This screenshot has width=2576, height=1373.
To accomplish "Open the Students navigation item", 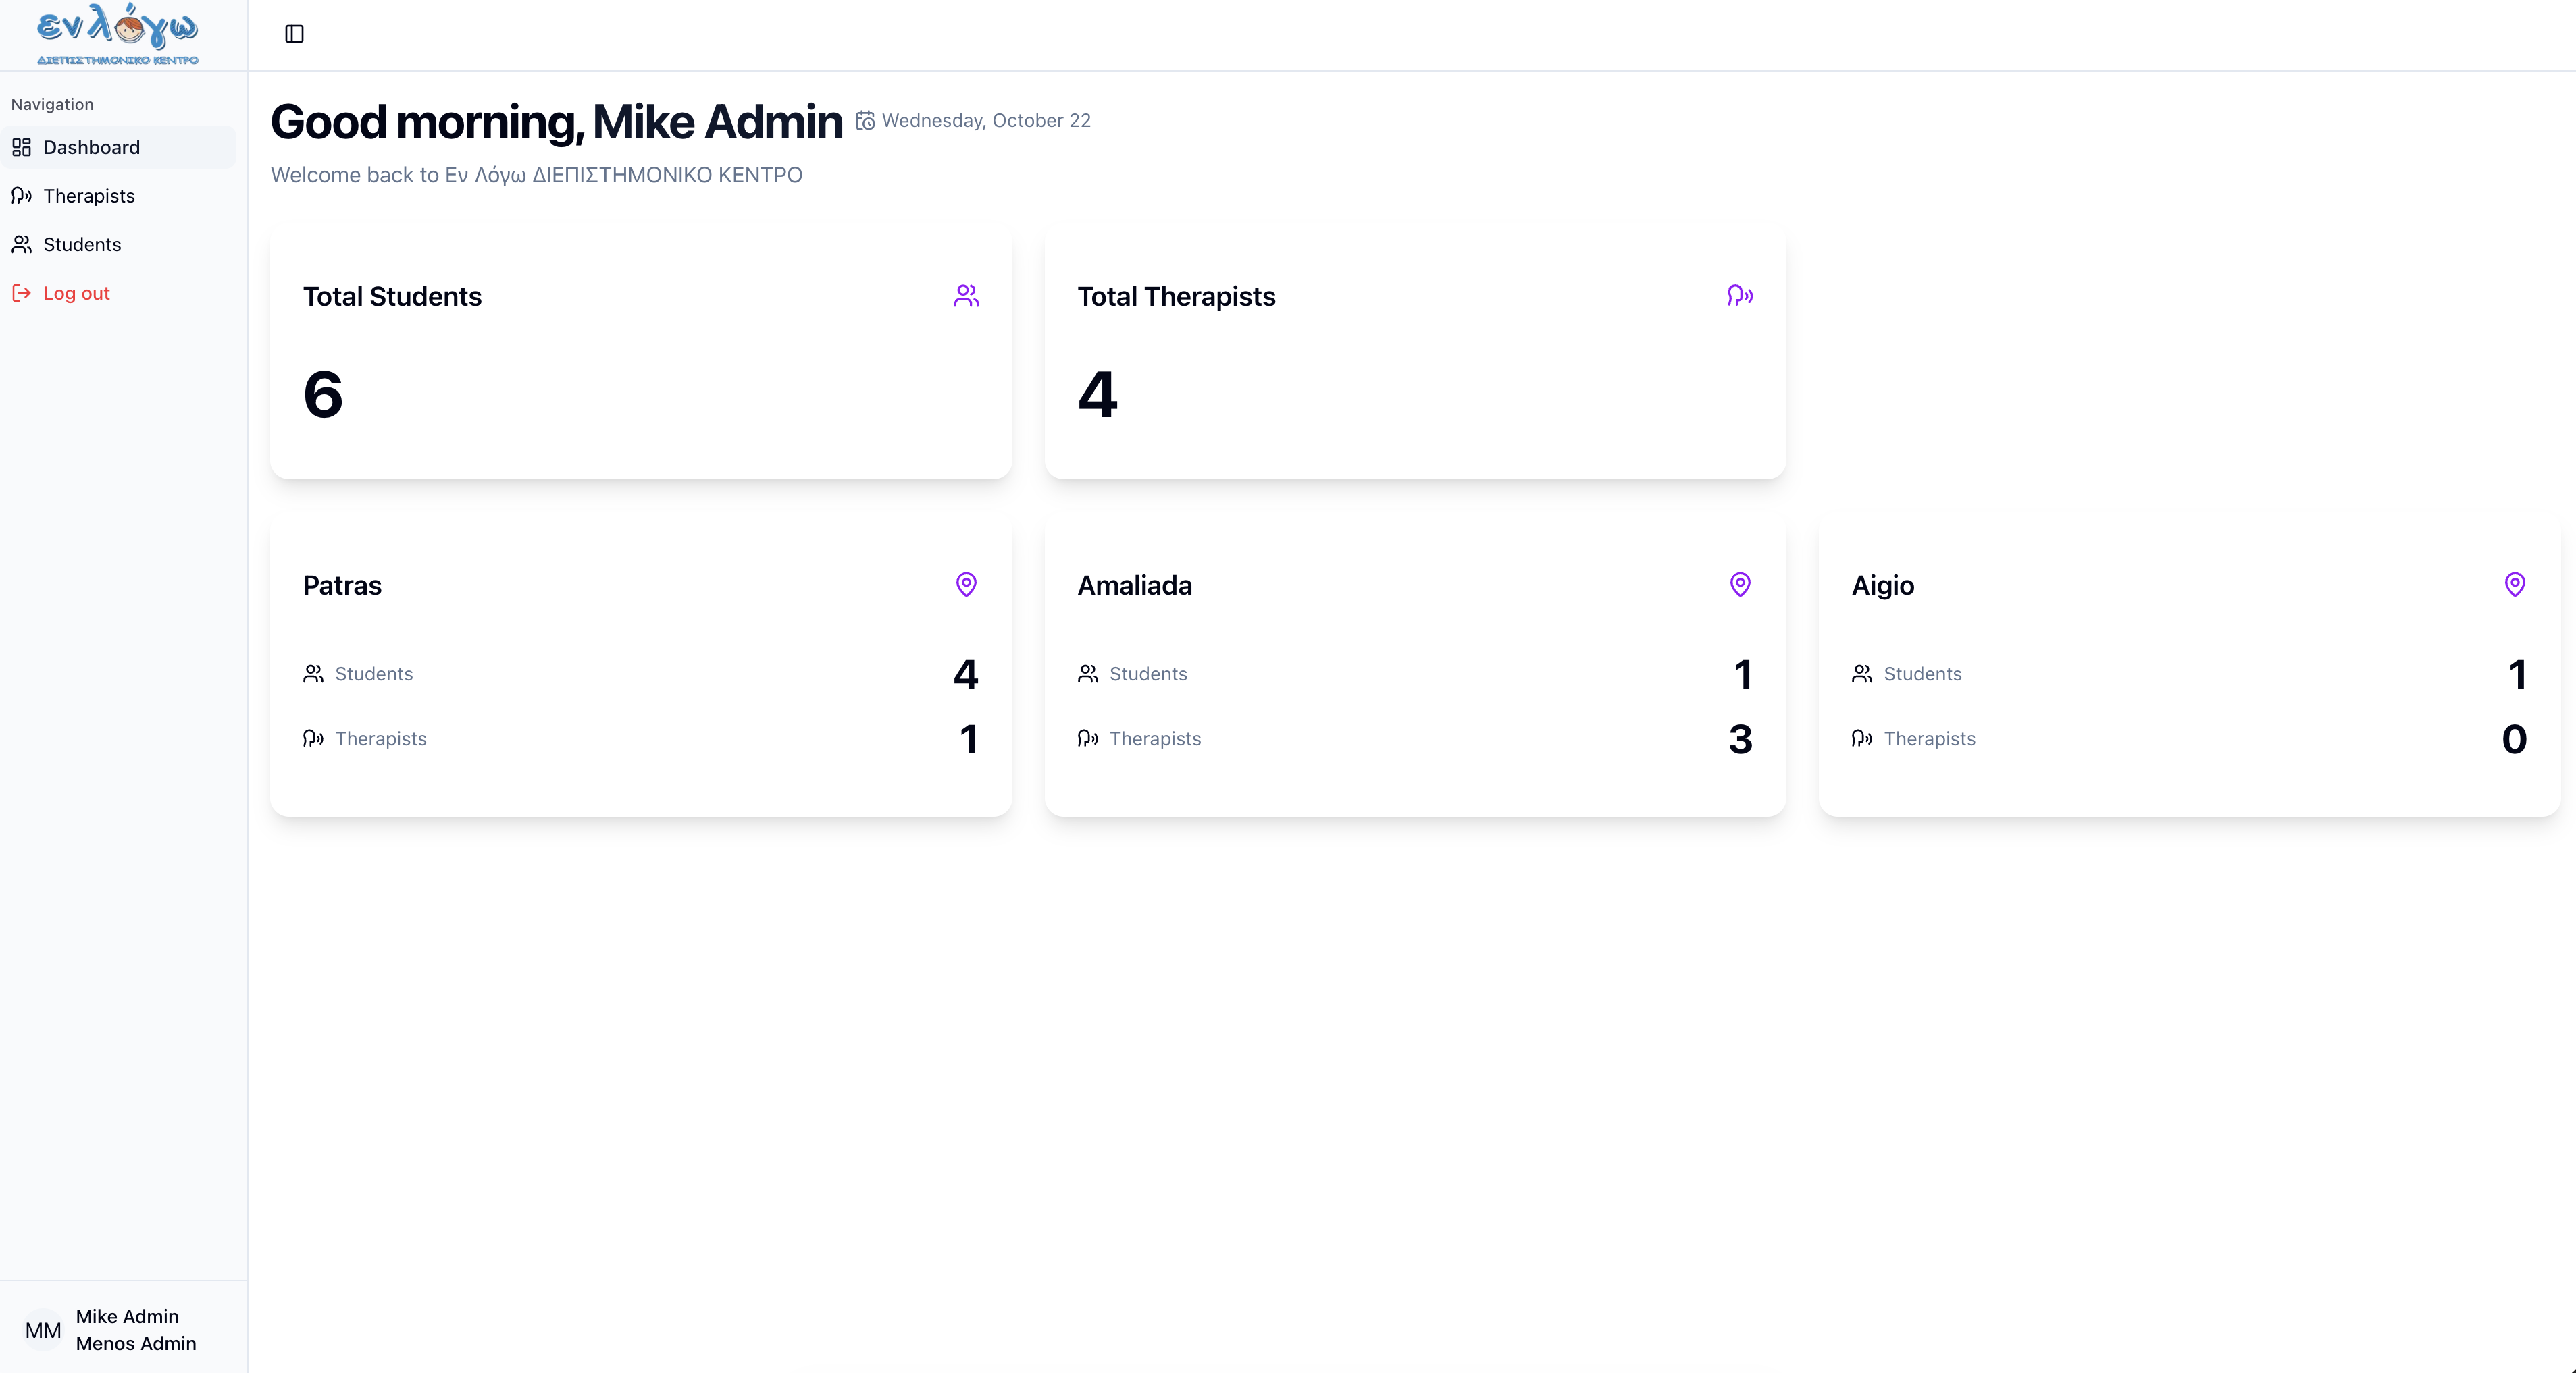I will (x=82, y=245).
